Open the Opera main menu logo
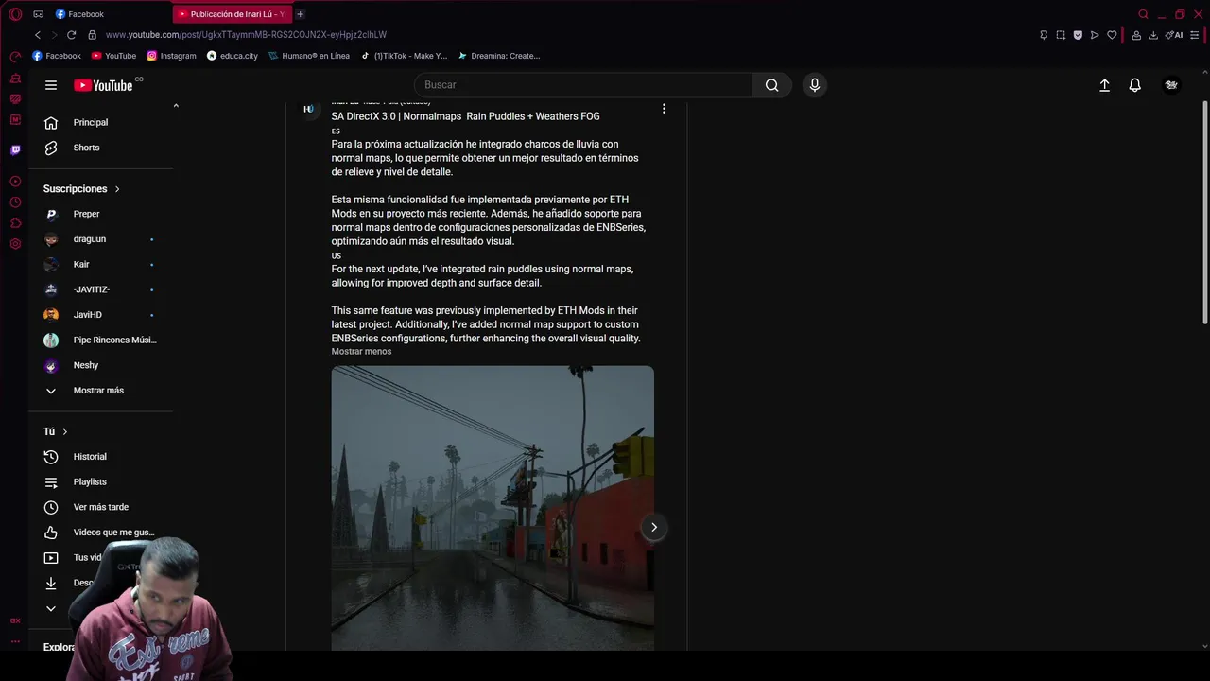Image resolution: width=1210 pixels, height=681 pixels. click(x=15, y=14)
